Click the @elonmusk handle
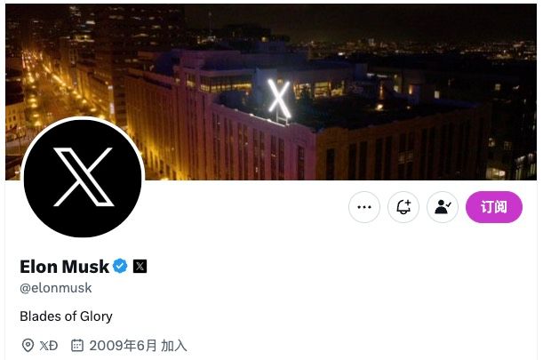Image resolution: width=543 pixels, height=360 pixels. pyautogui.click(x=56, y=288)
